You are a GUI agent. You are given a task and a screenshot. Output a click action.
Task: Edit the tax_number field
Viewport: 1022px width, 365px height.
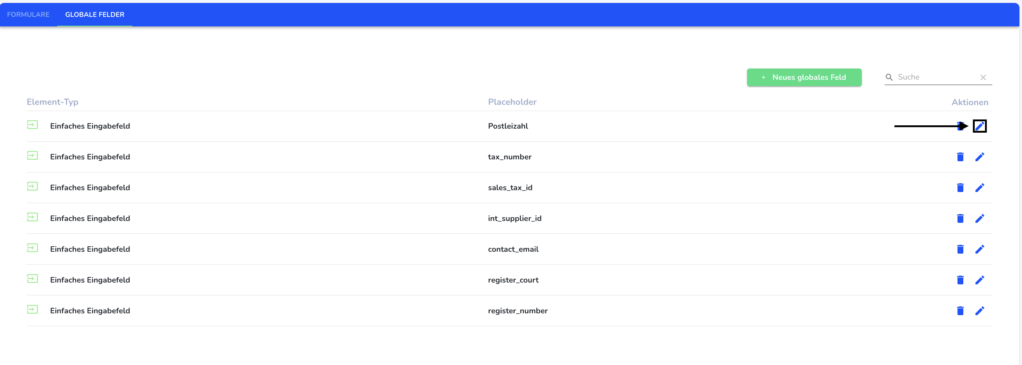point(979,157)
